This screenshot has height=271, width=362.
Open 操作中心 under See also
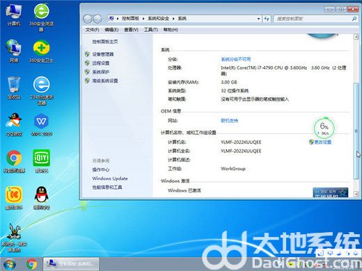coord(101,170)
